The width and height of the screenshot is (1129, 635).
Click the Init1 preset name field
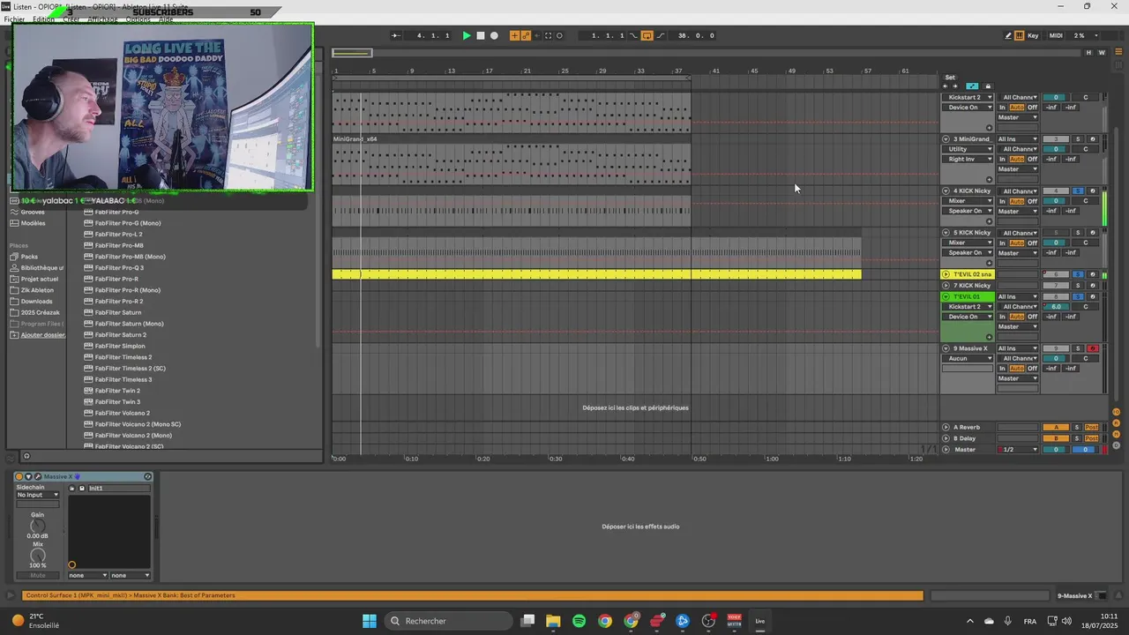(117, 488)
